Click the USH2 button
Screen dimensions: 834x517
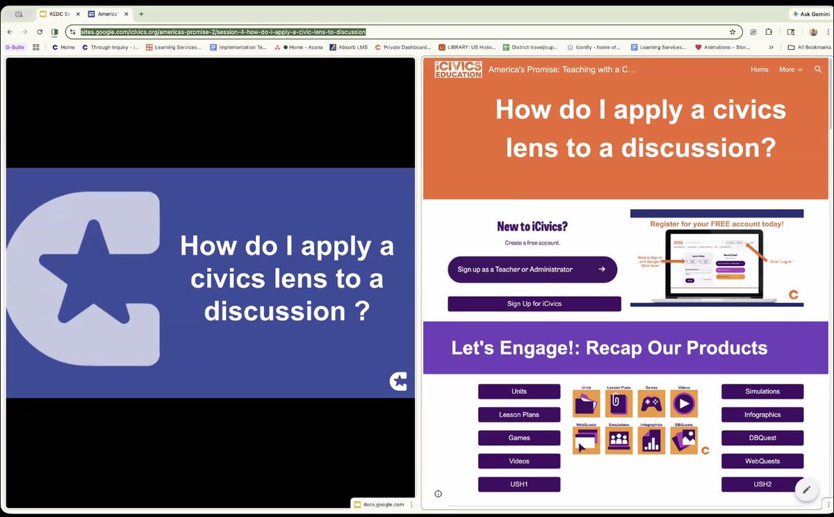762,484
